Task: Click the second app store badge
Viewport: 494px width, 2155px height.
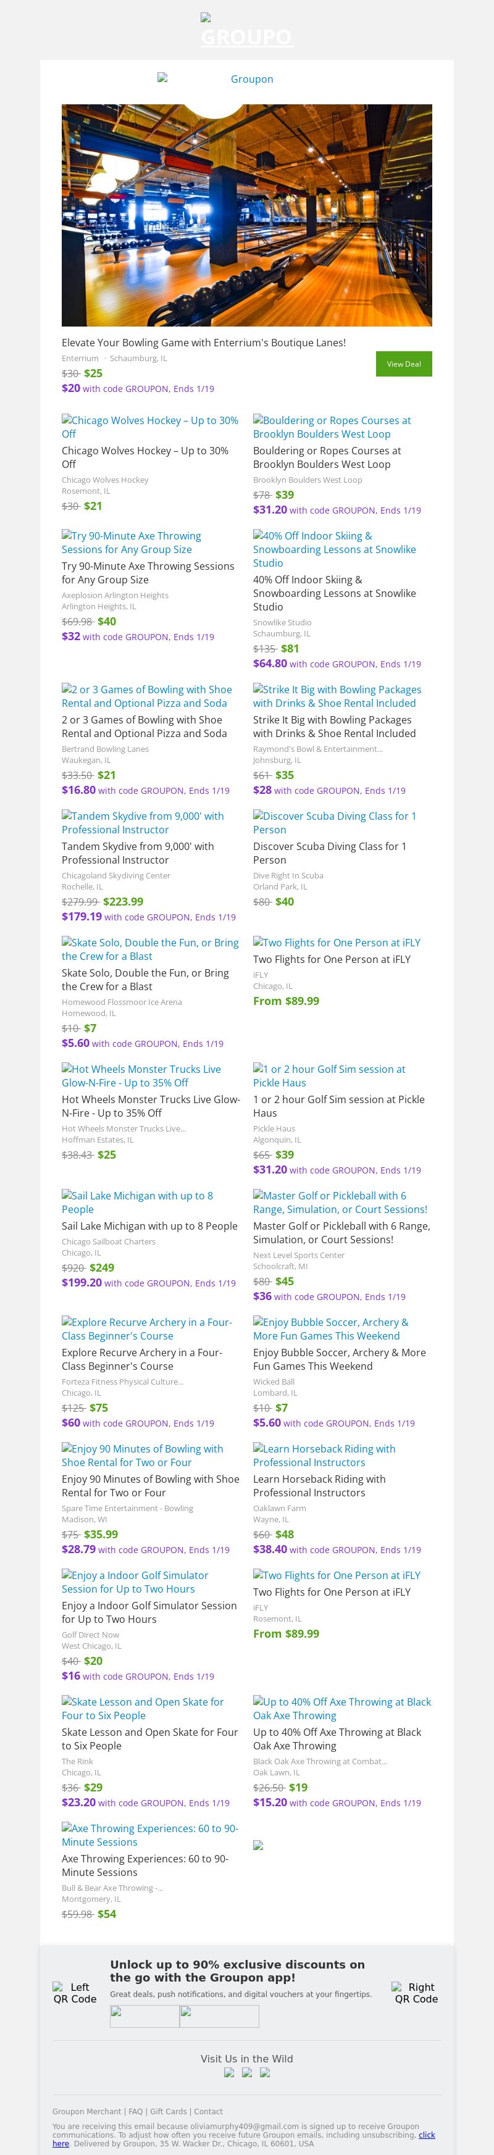Action: 219,2016
